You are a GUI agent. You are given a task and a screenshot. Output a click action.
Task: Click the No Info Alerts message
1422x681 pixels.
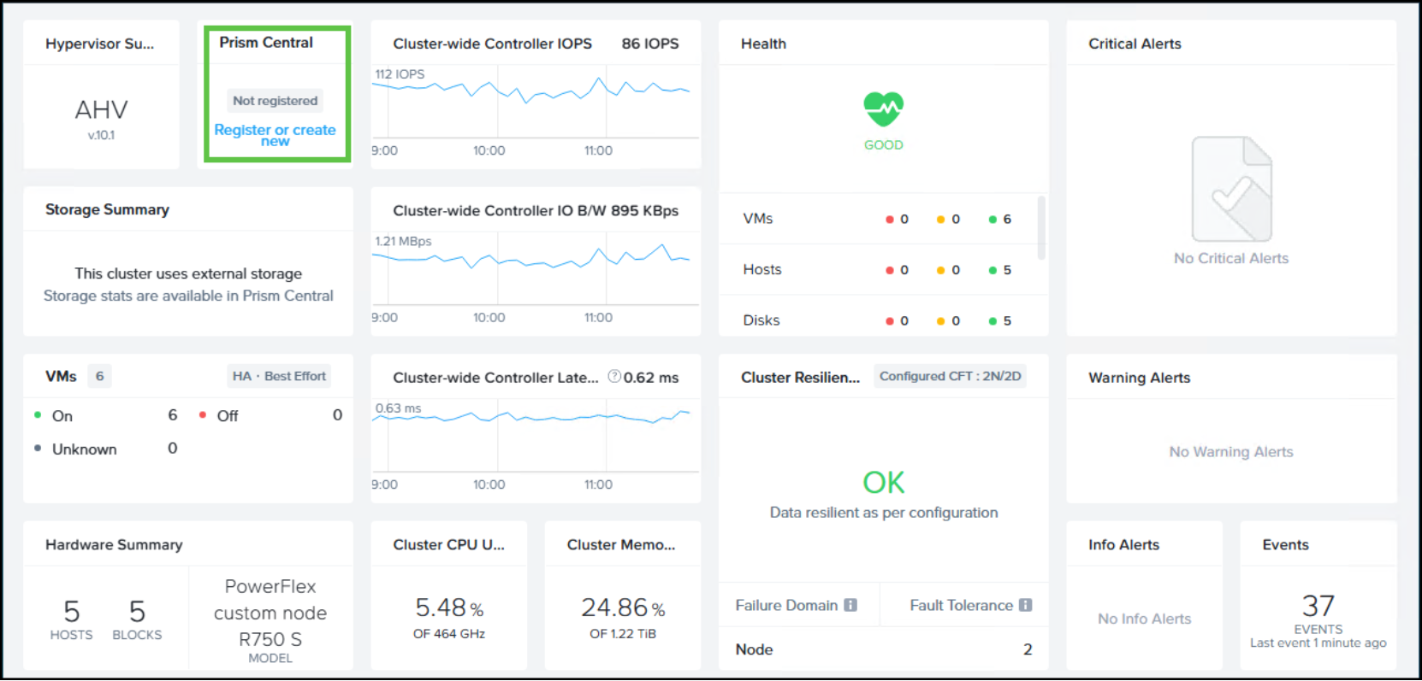[x=1144, y=619]
